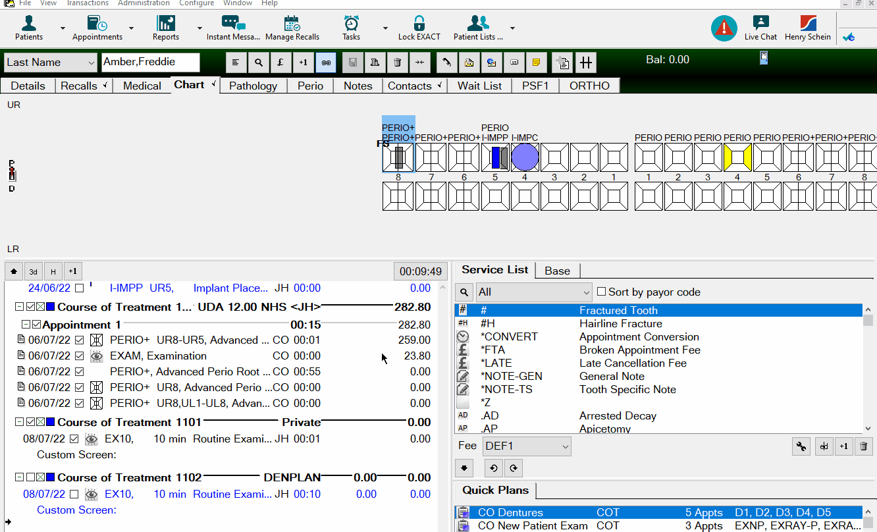Toggle checkbox on PERIO+ UR8-UR5 row
877x532 pixels.
point(79,340)
